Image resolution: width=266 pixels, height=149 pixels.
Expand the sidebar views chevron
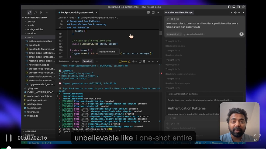pos(47,13)
